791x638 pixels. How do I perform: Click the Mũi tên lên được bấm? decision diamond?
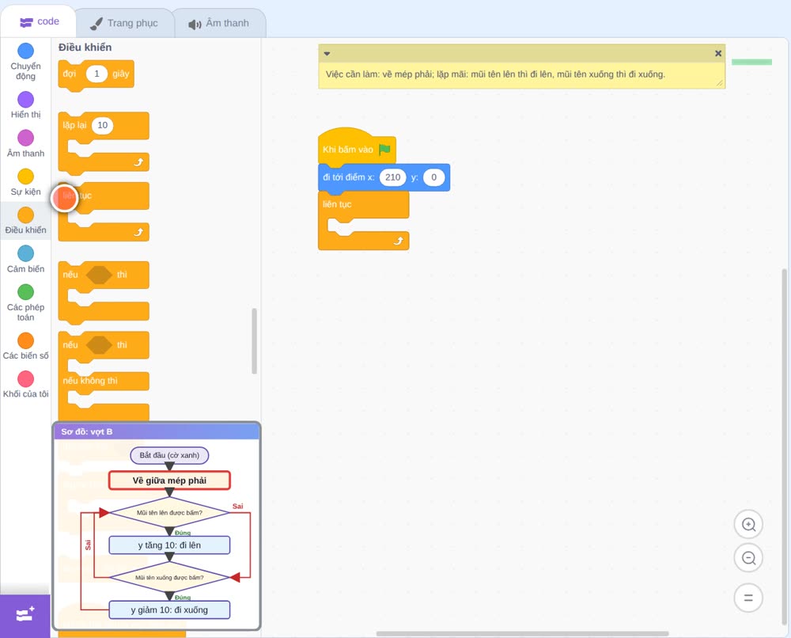169,513
